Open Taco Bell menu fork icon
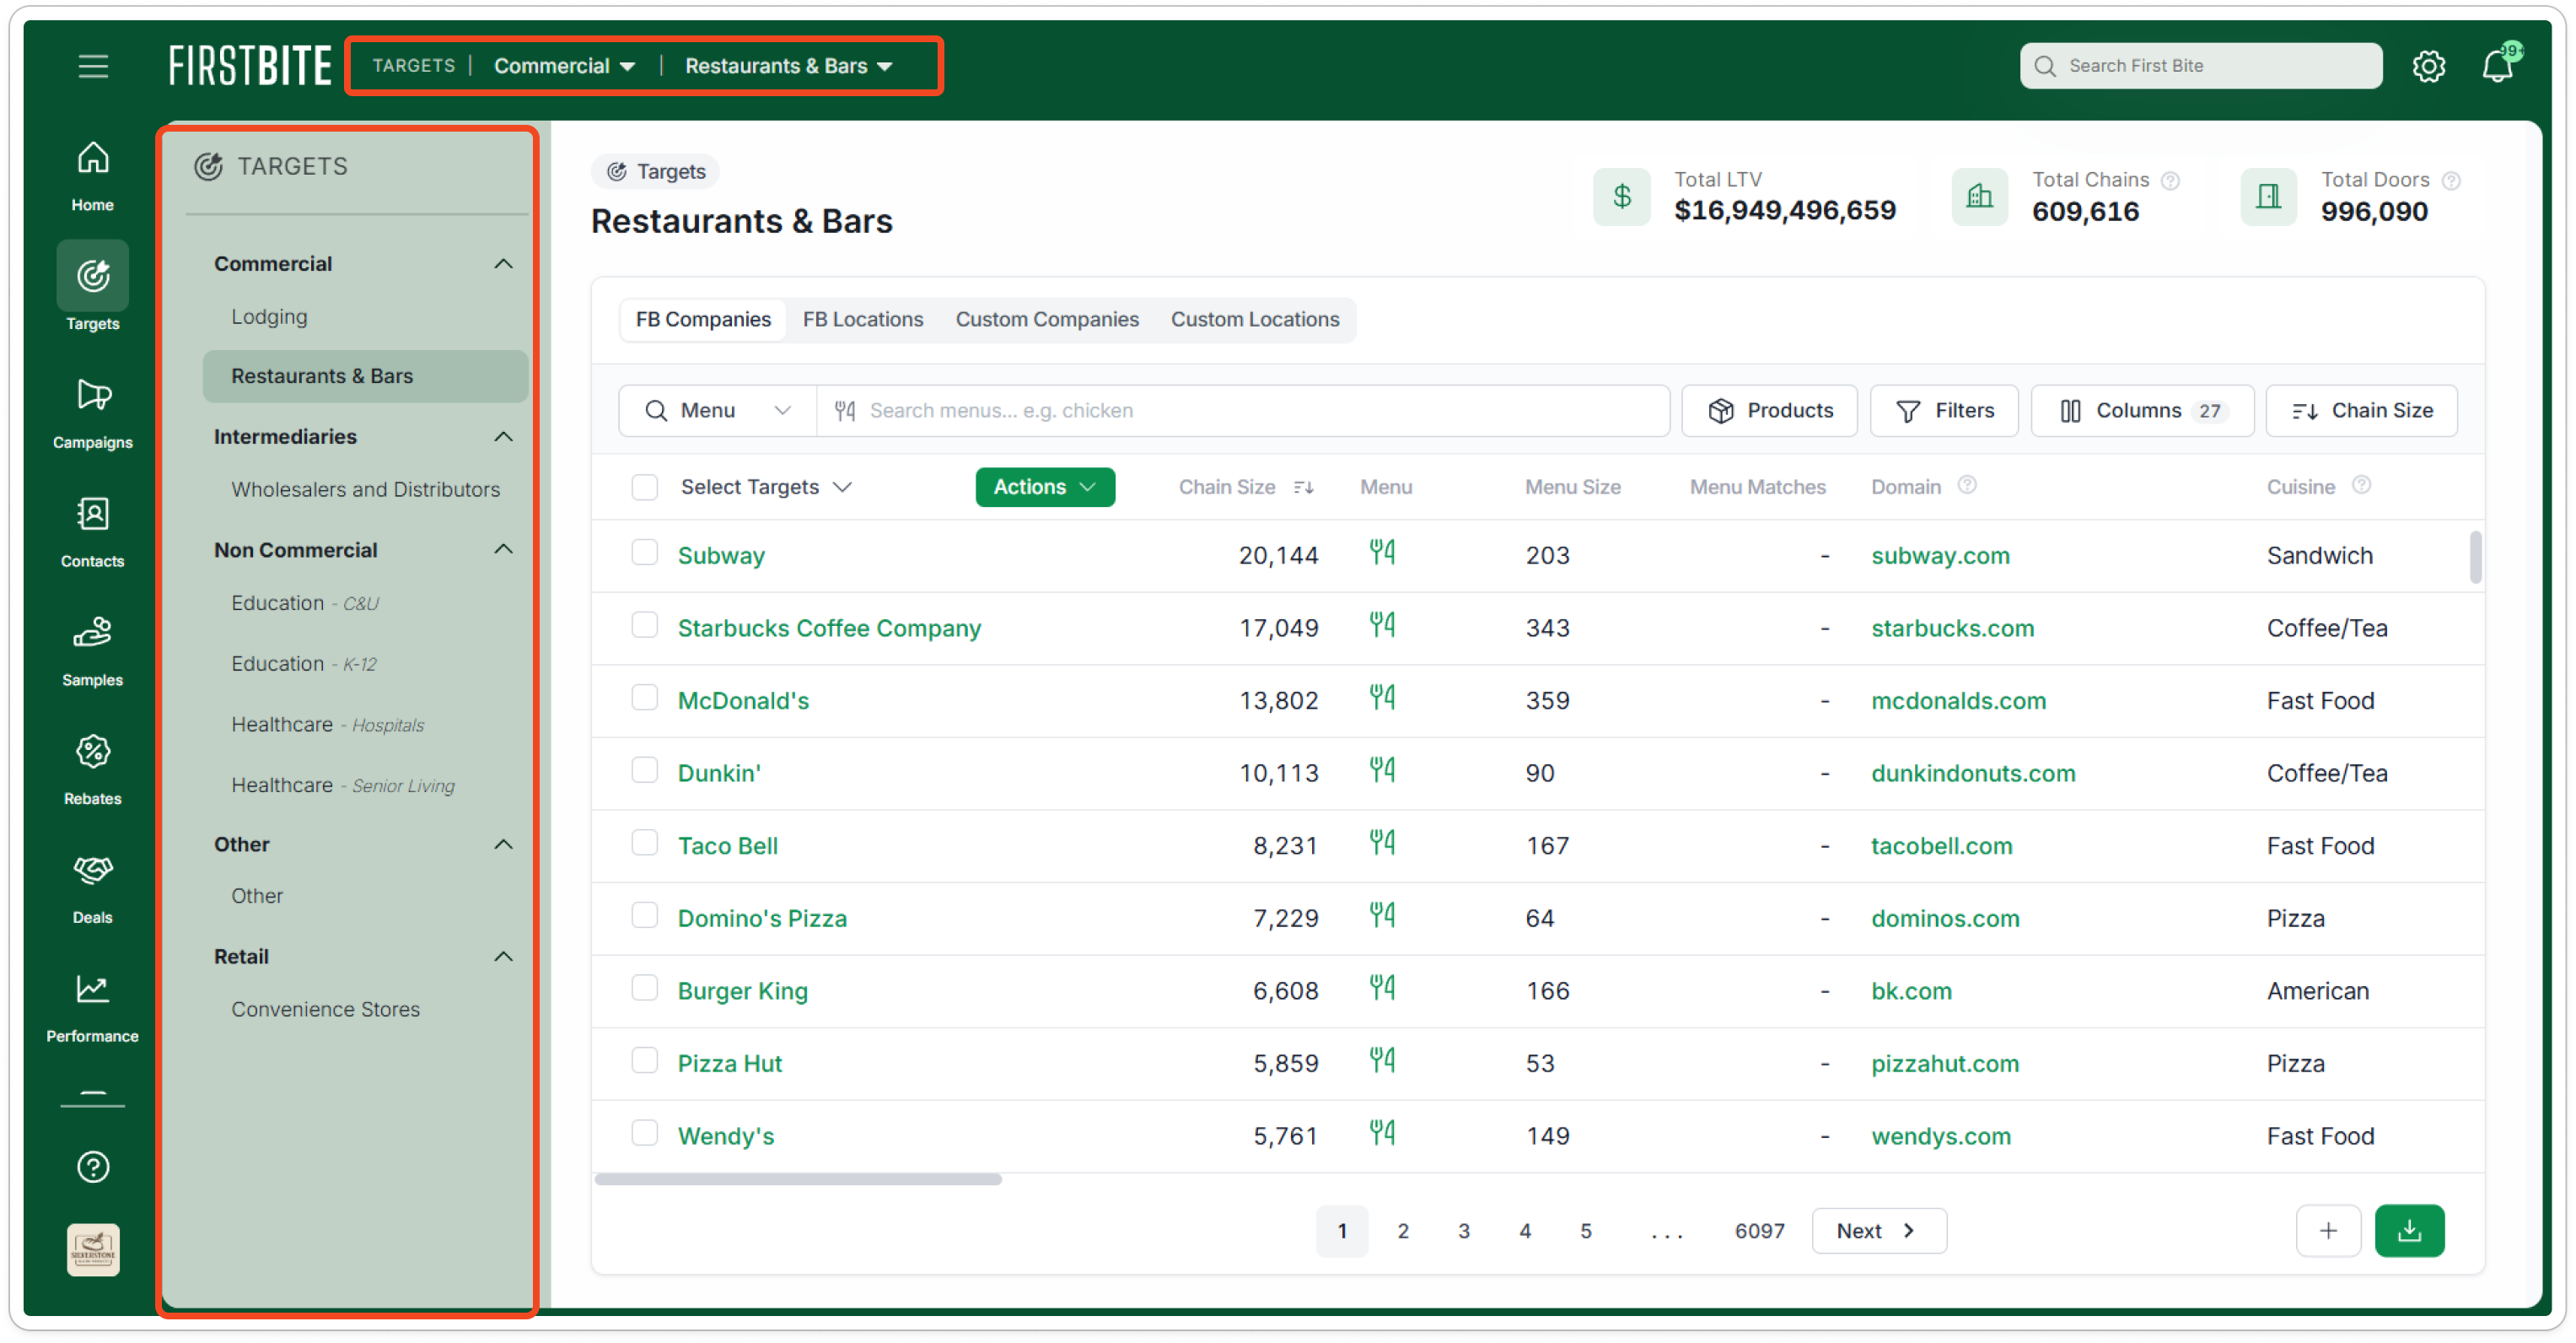Image resolution: width=2576 pixels, height=1343 pixels. [1382, 843]
